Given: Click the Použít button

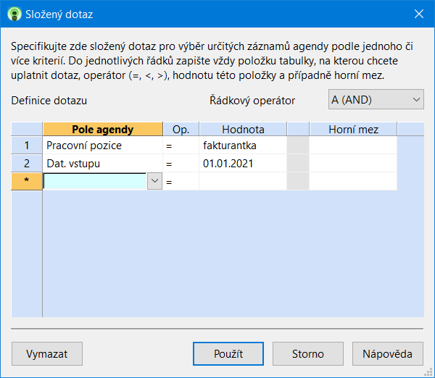Looking at the screenshot, I should pos(228,353).
